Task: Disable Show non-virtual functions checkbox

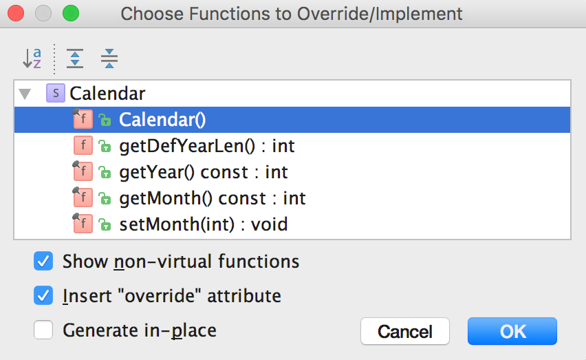Action: click(x=43, y=262)
